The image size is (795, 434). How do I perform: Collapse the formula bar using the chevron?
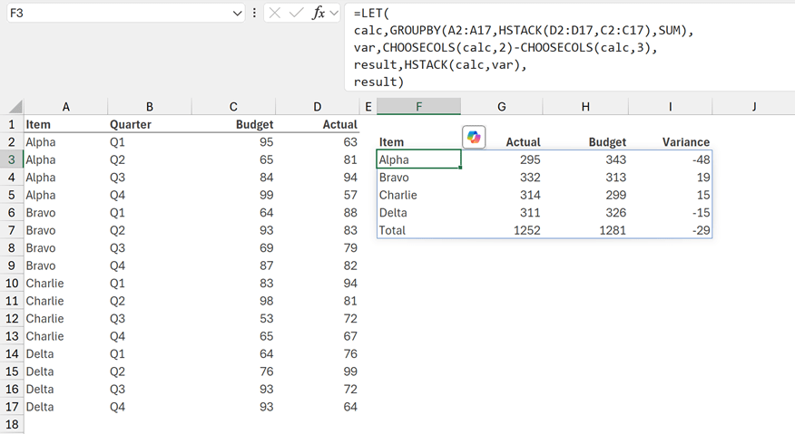click(334, 13)
